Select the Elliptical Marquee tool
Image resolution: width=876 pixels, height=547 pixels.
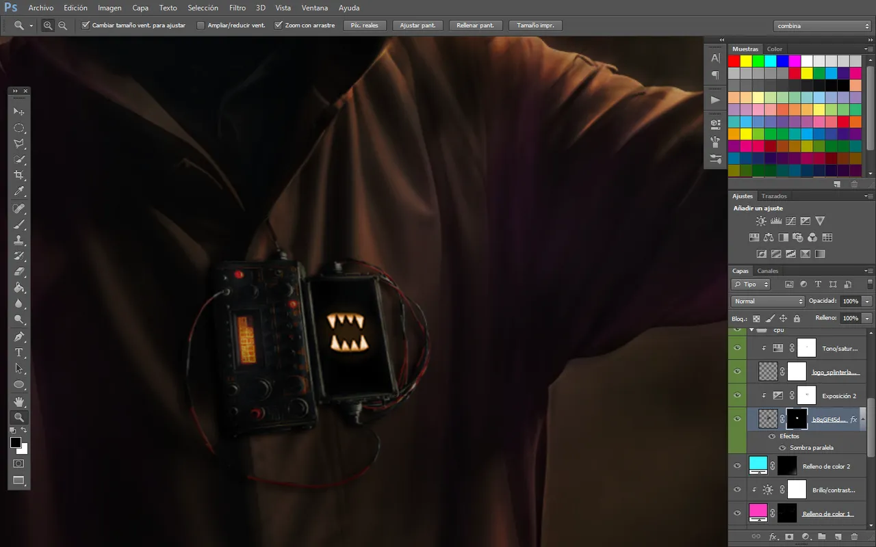(19, 128)
